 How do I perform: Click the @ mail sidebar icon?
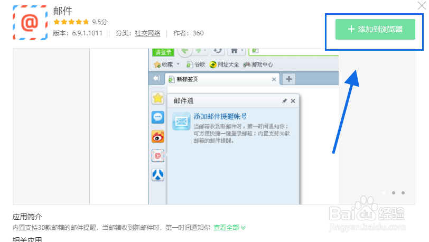[158, 155]
